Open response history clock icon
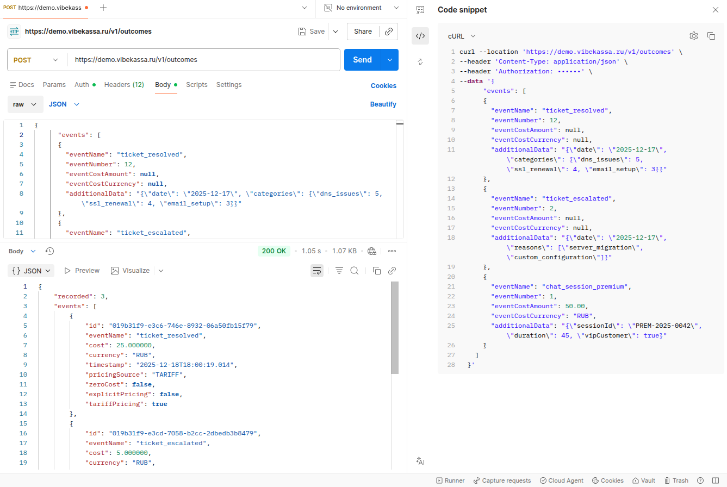The image size is (727, 487). coord(49,251)
